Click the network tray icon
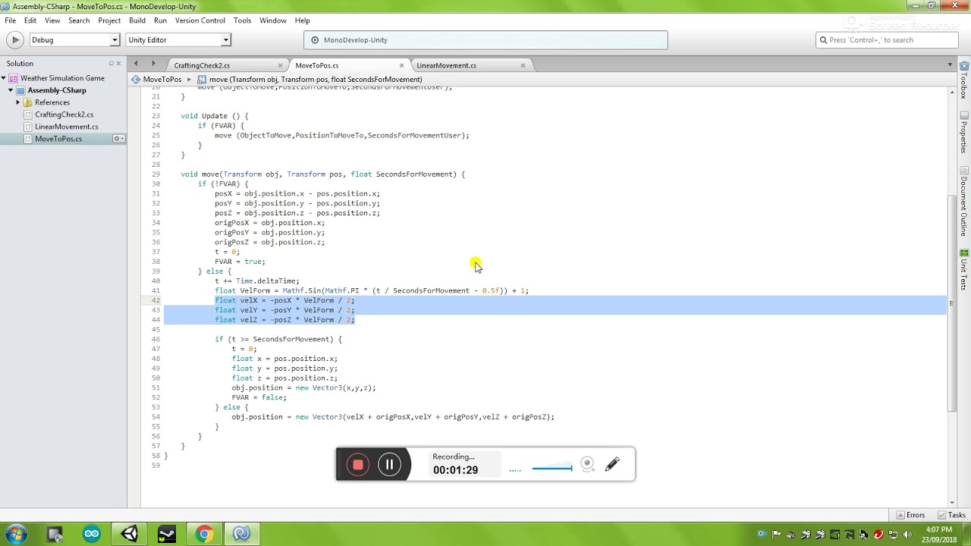The width and height of the screenshot is (971, 546). tap(893, 535)
